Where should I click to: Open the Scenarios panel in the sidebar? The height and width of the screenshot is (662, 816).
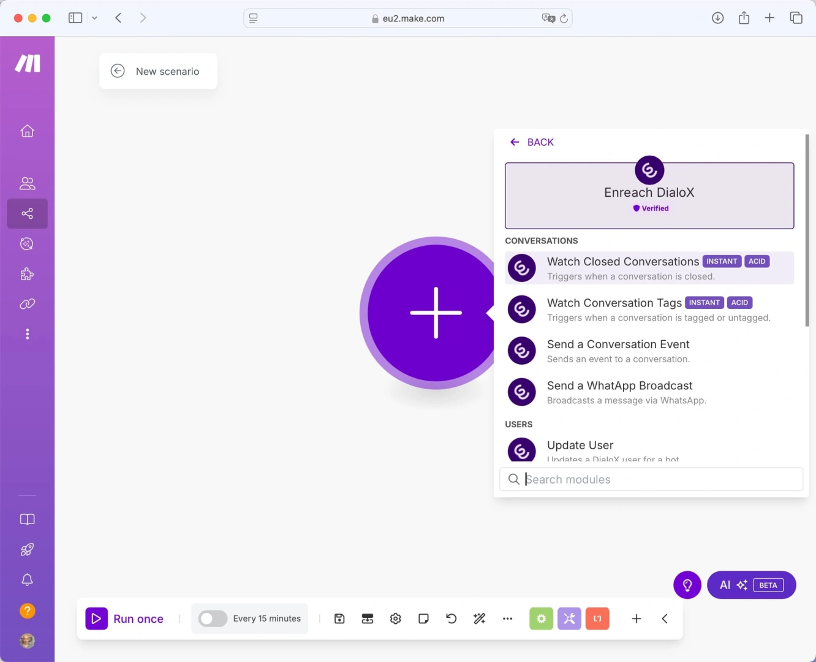tap(27, 213)
